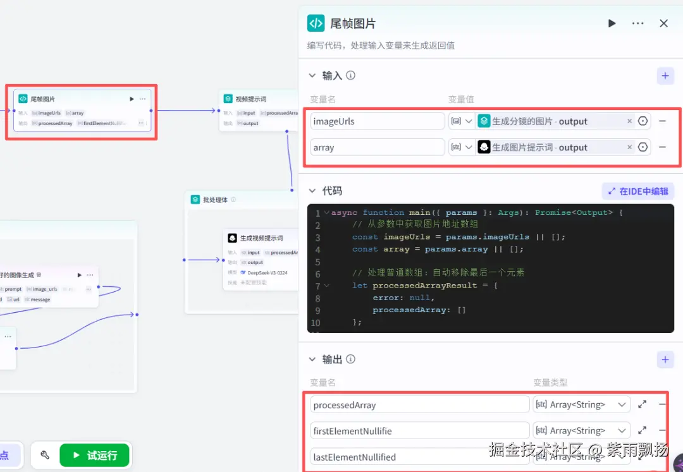Expand output ellipsis on canvas 尾帧图片 node
Viewport: 683px width, 472px height.
[141, 124]
